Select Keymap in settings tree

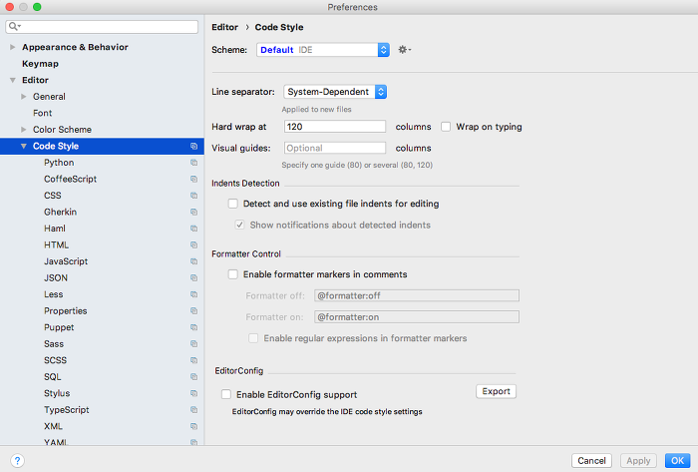click(40, 64)
